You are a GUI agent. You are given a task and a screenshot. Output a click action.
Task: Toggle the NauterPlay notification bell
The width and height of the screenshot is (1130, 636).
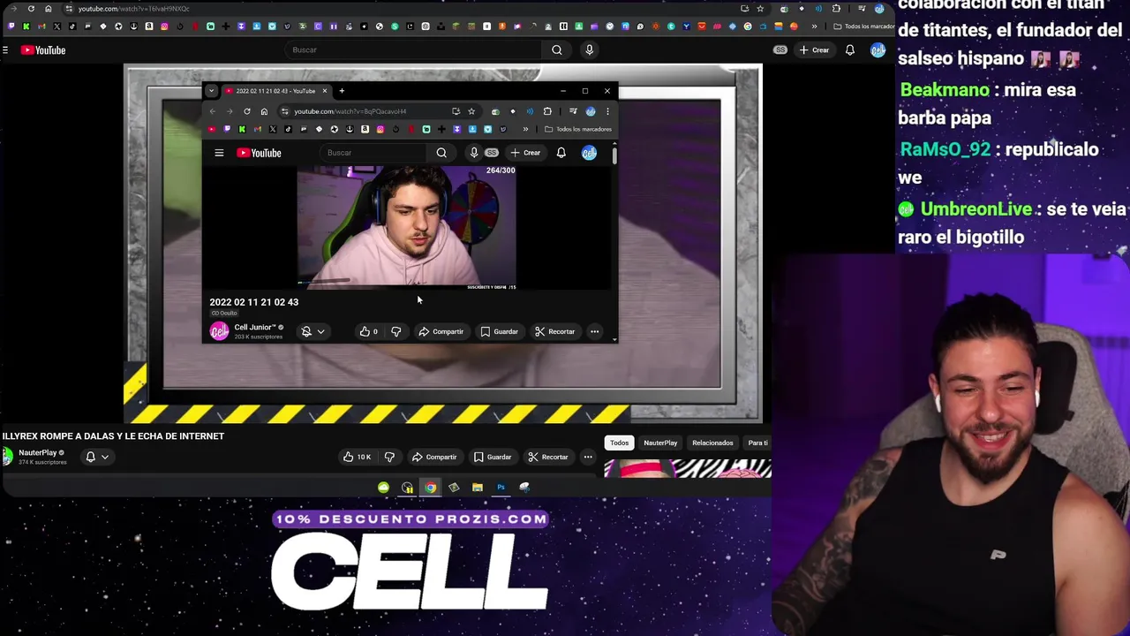coord(90,457)
